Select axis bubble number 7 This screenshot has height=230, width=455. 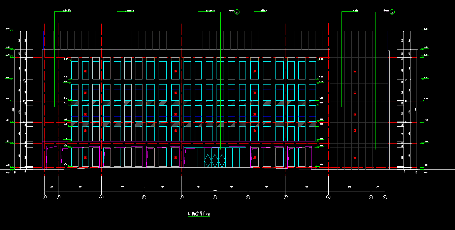[x=248, y=197]
